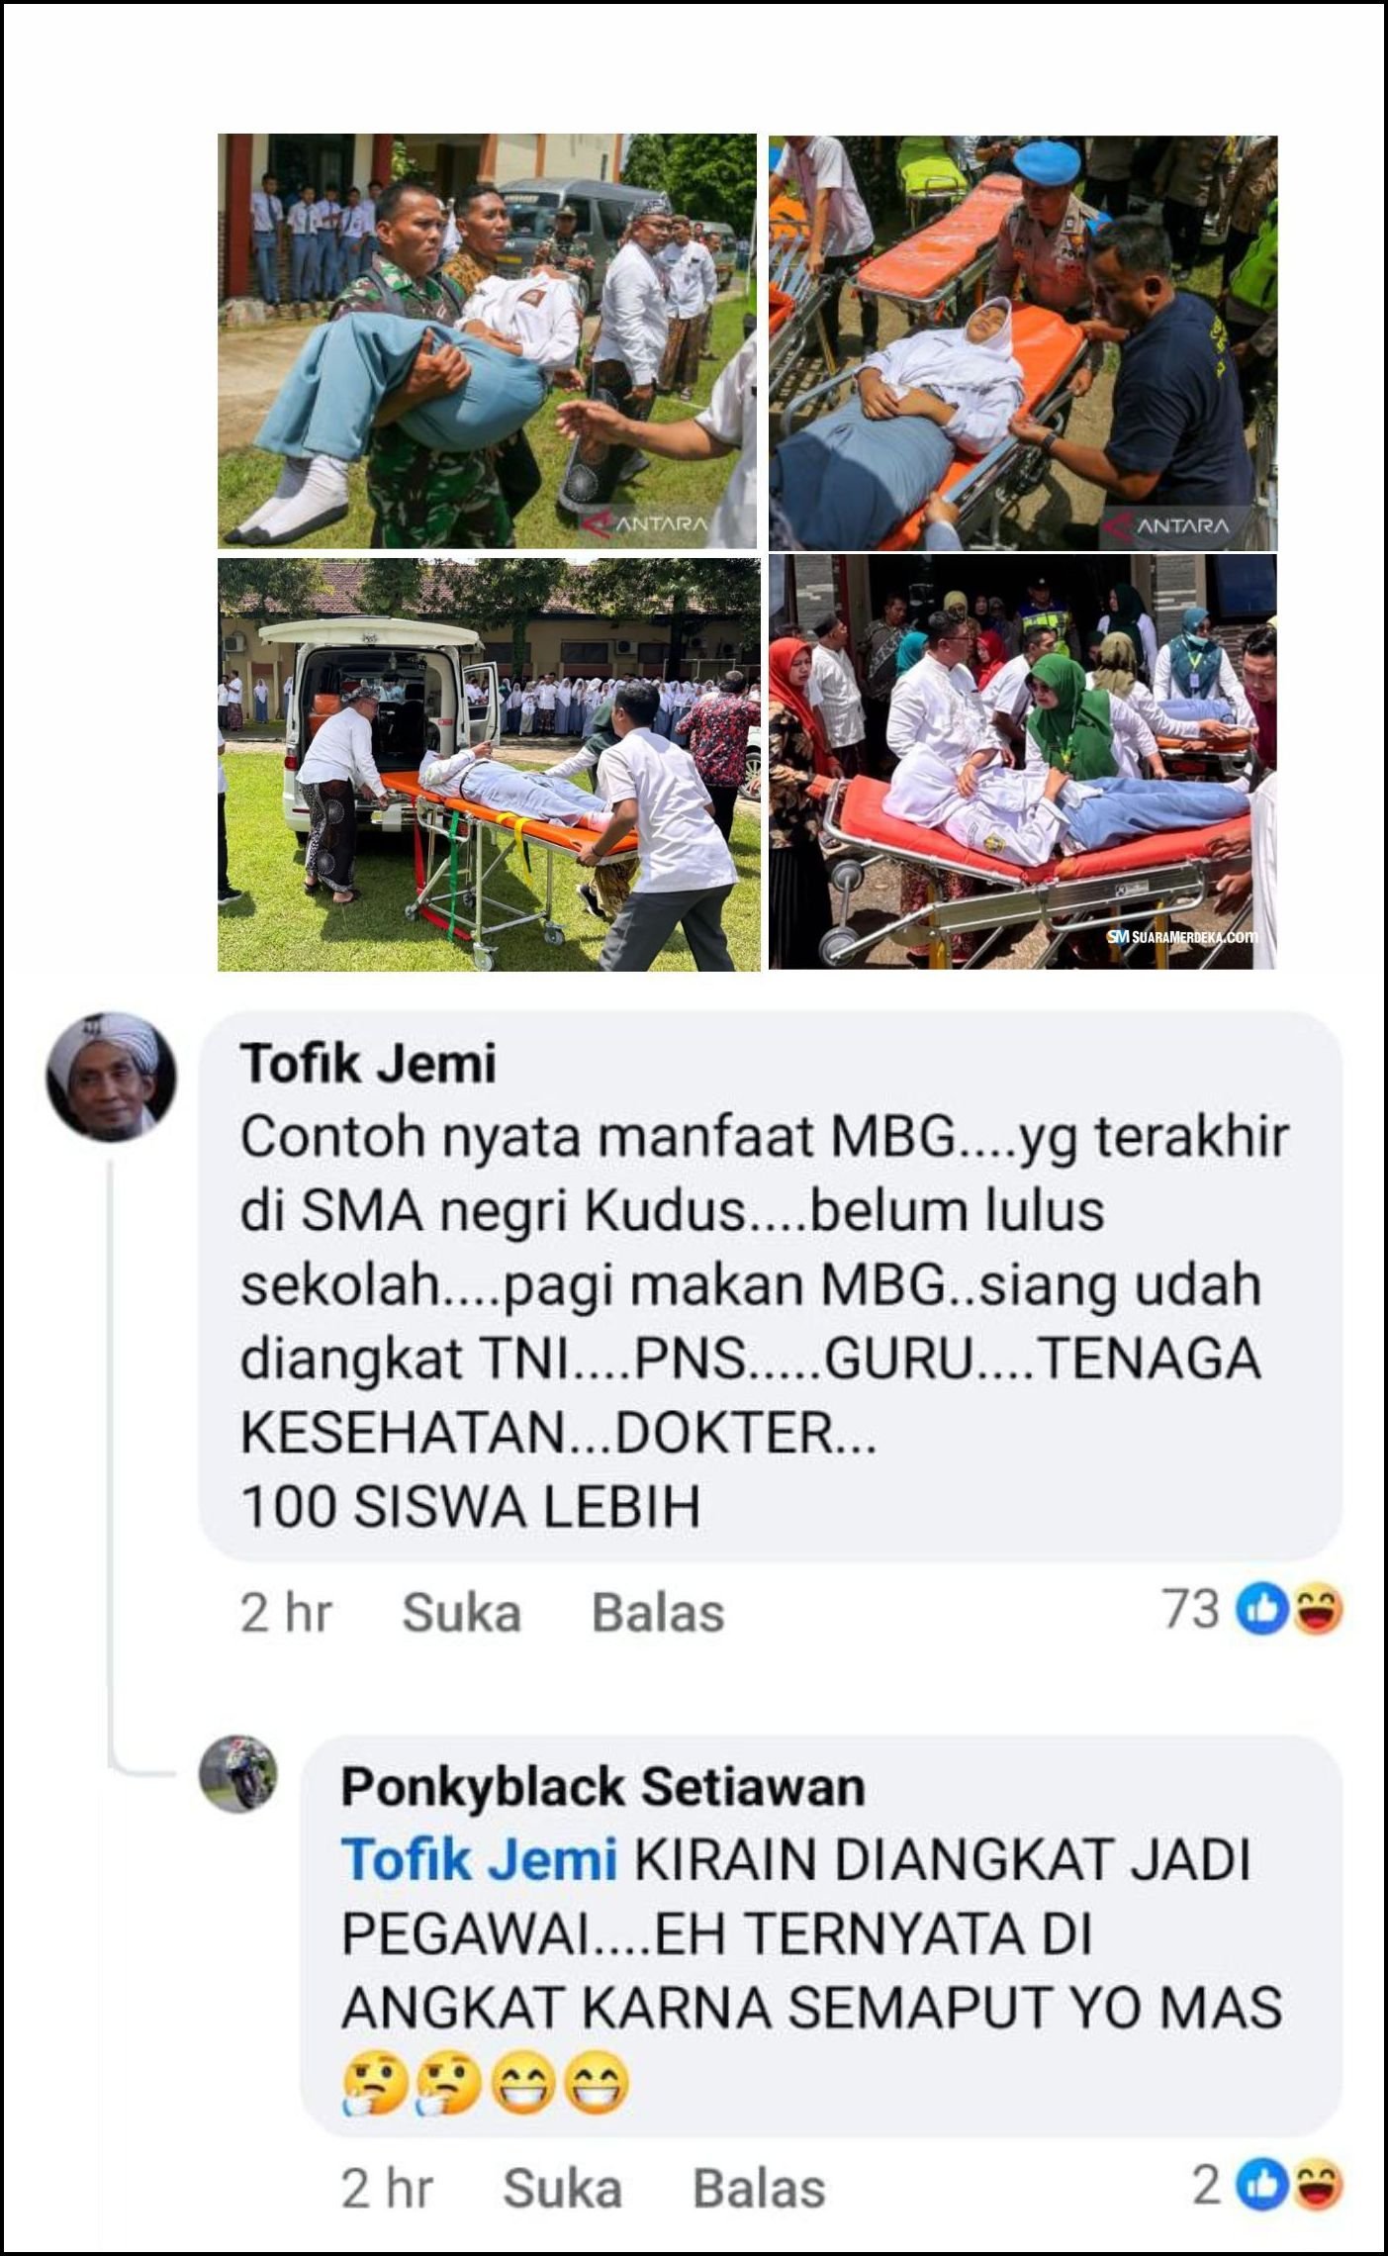Click the blue Tofik Jemi mention in the reply
Image resolution: width=1388 pixels, height=2256 pixels.
pos(479,1859)
